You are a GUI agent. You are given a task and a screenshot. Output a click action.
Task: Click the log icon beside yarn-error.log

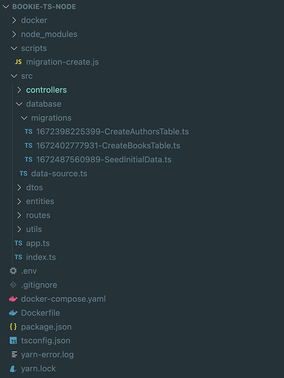coord(13,354)
